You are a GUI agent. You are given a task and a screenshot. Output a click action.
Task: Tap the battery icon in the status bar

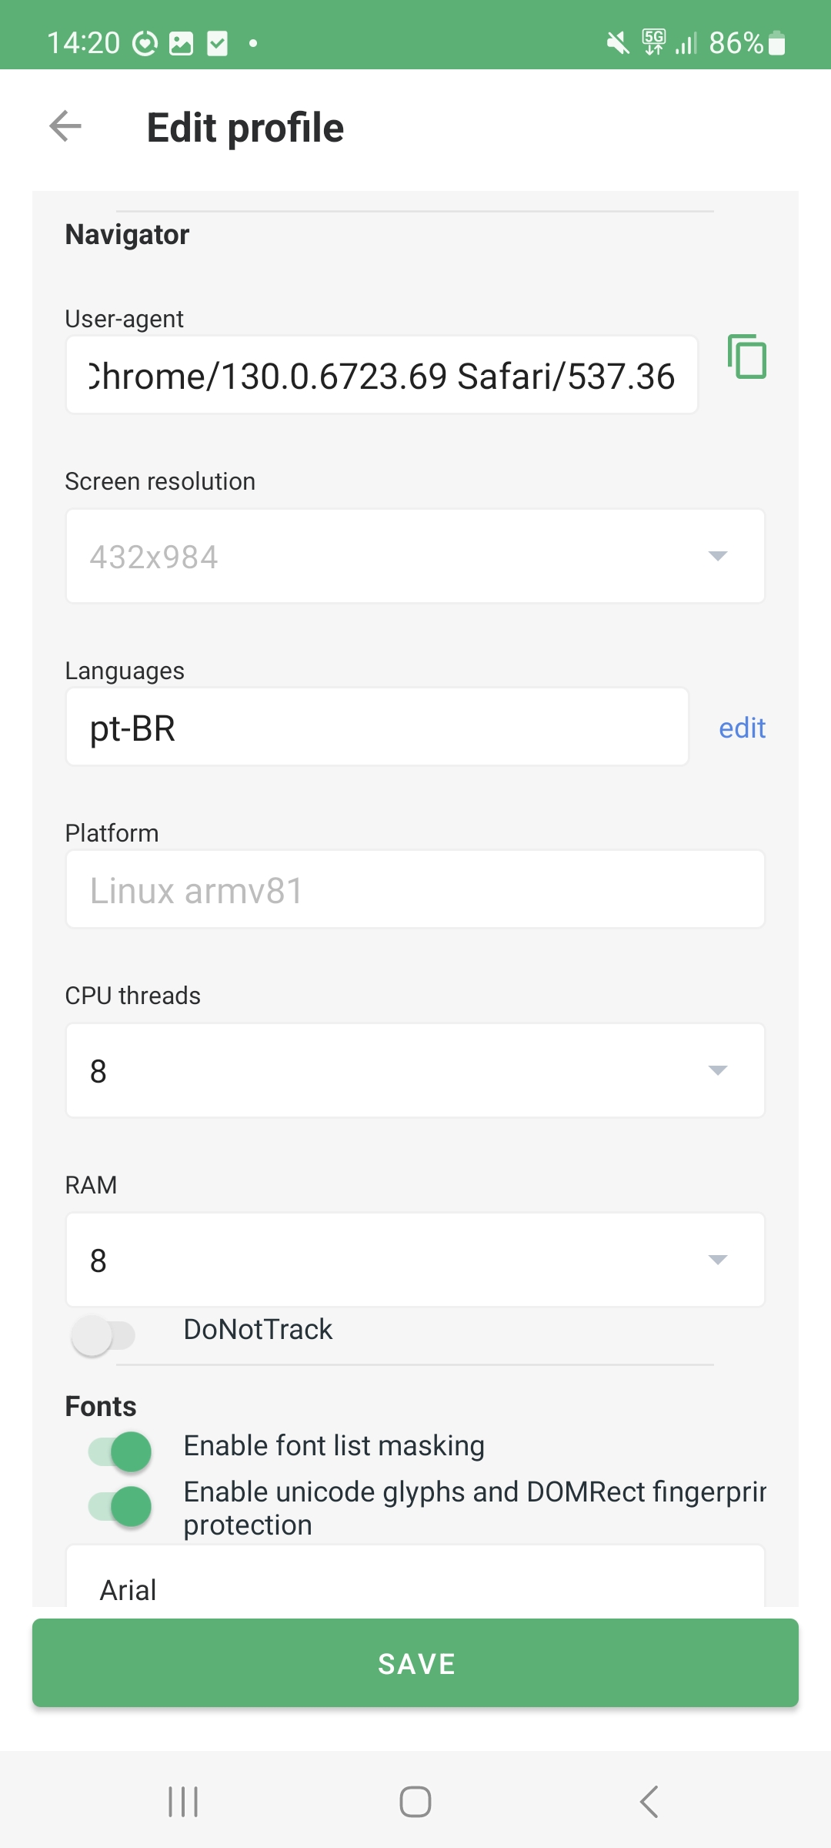(777, 43)
